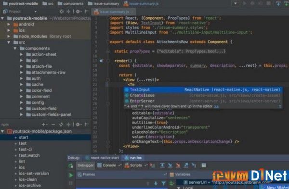Click the Step Over debugger icon
The height and width of the screenshot is (189, 289).
(x=162, y=165)
